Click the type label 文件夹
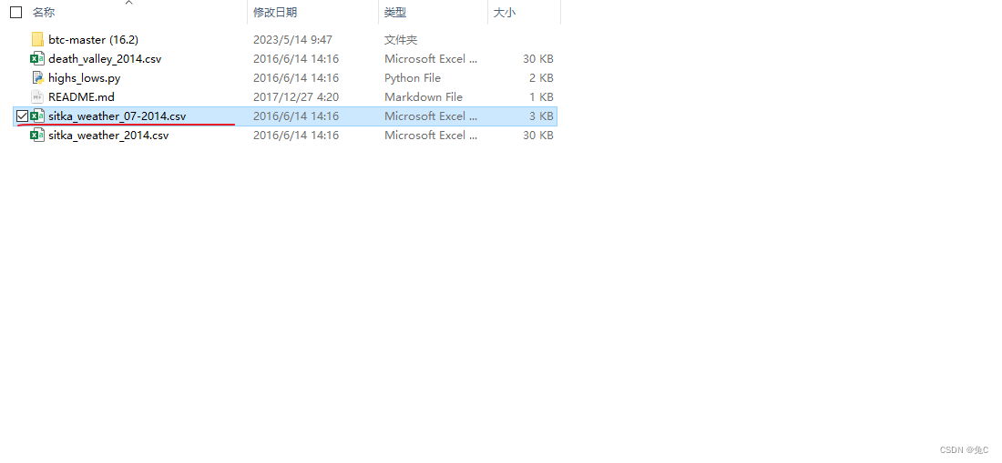Viewport: 1002px width, 463px height. (x=401, y=39)
